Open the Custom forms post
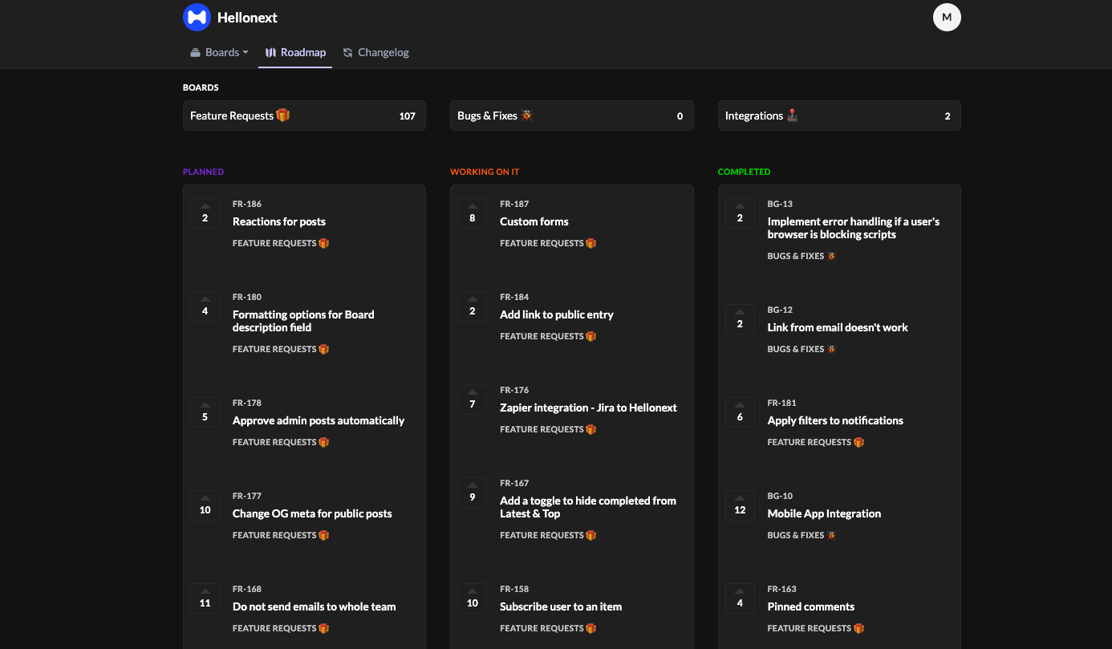This screenshot has height=649, width=1112. (x=534, y=221)
